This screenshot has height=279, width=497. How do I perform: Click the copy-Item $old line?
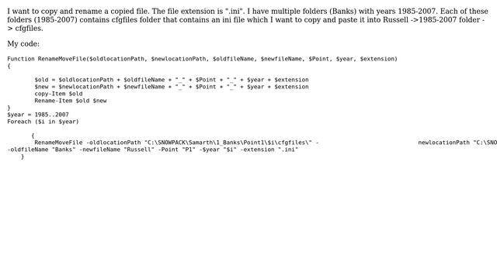point(59,94)
